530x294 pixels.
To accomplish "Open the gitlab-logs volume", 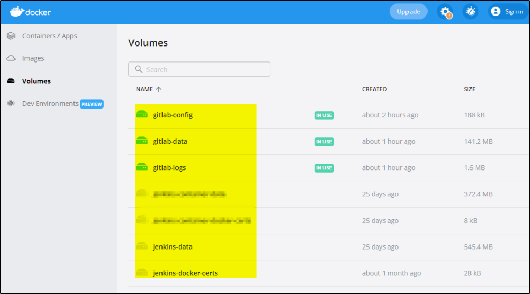I will [169, 168].
